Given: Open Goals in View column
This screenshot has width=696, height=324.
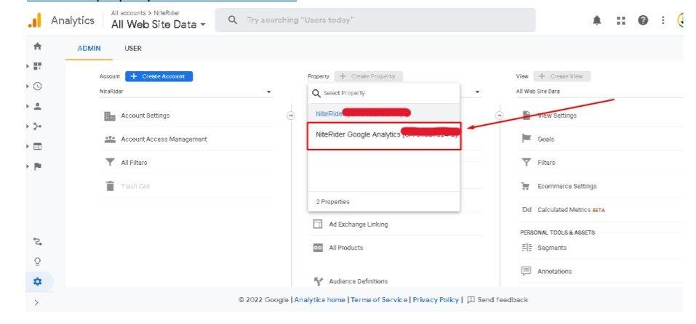Looking at the screenshot, I should pos(545,139).
